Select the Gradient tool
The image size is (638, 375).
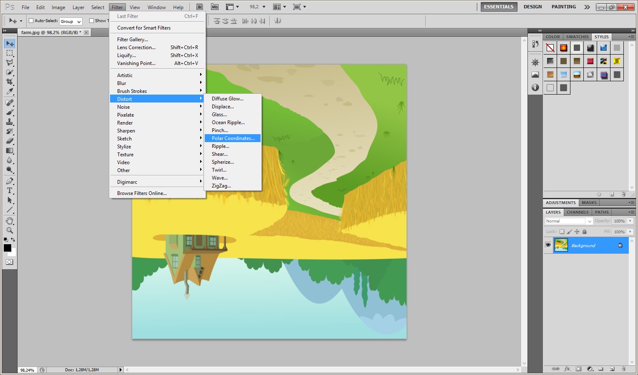click(x=10, y=150)
